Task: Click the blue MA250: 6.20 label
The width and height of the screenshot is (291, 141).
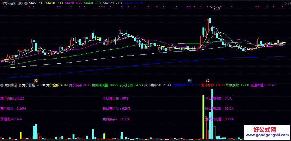Action: 133,3
